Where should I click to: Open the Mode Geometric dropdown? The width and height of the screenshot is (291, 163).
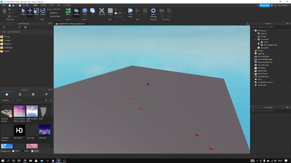pos(58,9)
